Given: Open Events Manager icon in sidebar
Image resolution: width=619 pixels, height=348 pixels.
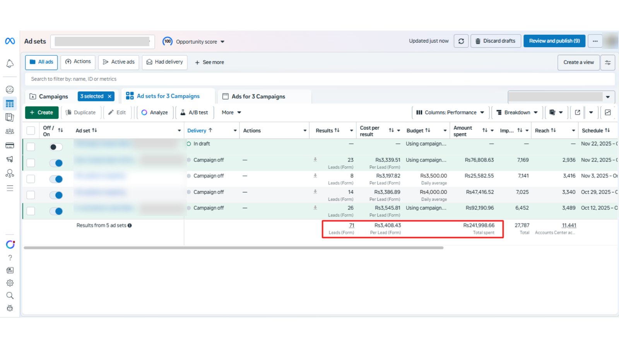Looking at the screenshot, I should tap(10, 173).
